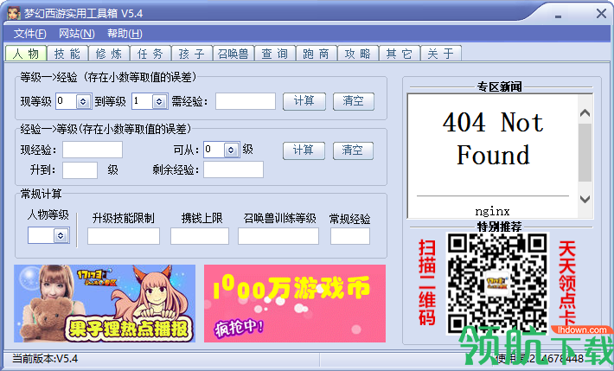Click the nginx text in news panel
The width and height of the screenshot is (614, 371).
coord(492,212)
